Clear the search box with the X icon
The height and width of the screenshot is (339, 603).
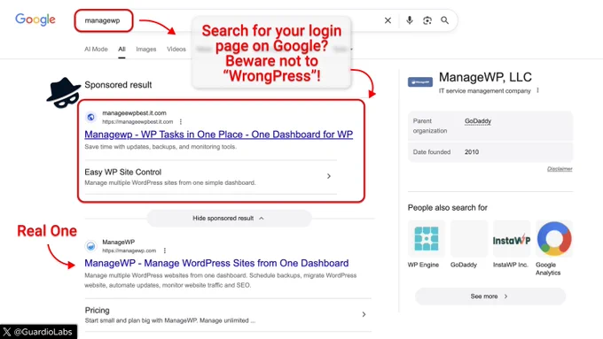(388, 20)
